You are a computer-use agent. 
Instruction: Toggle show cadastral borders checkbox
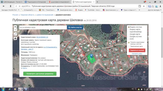tap(129, 42)
